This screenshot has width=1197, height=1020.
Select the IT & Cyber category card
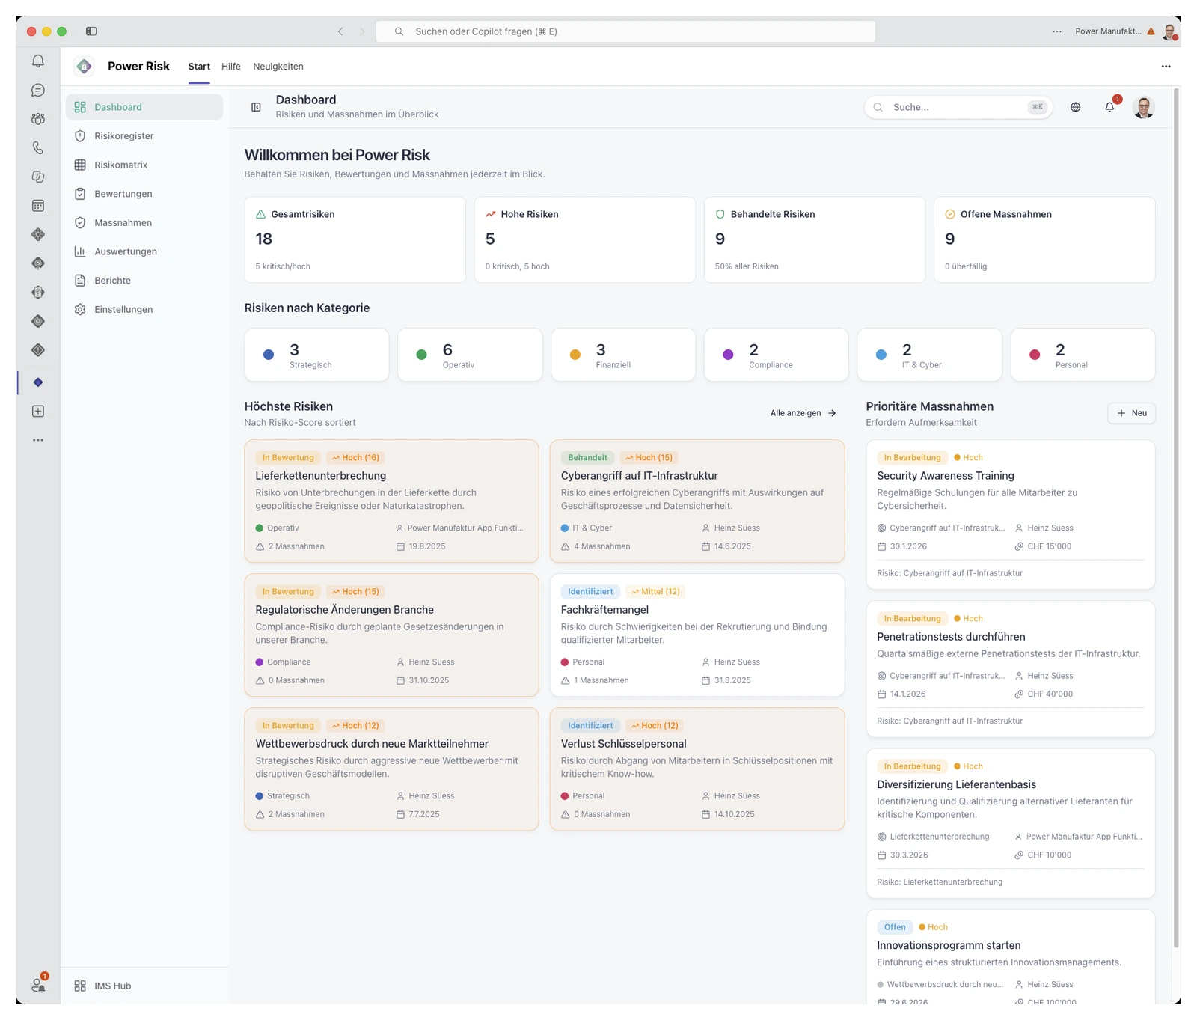(x=929, y=355)
